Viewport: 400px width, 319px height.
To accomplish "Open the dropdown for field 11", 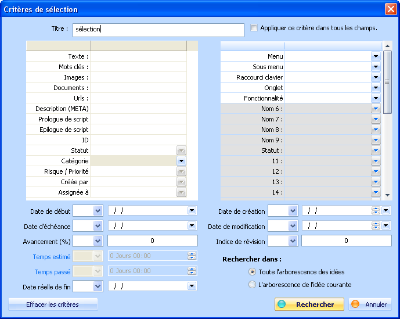I will [x=376, y=161].
